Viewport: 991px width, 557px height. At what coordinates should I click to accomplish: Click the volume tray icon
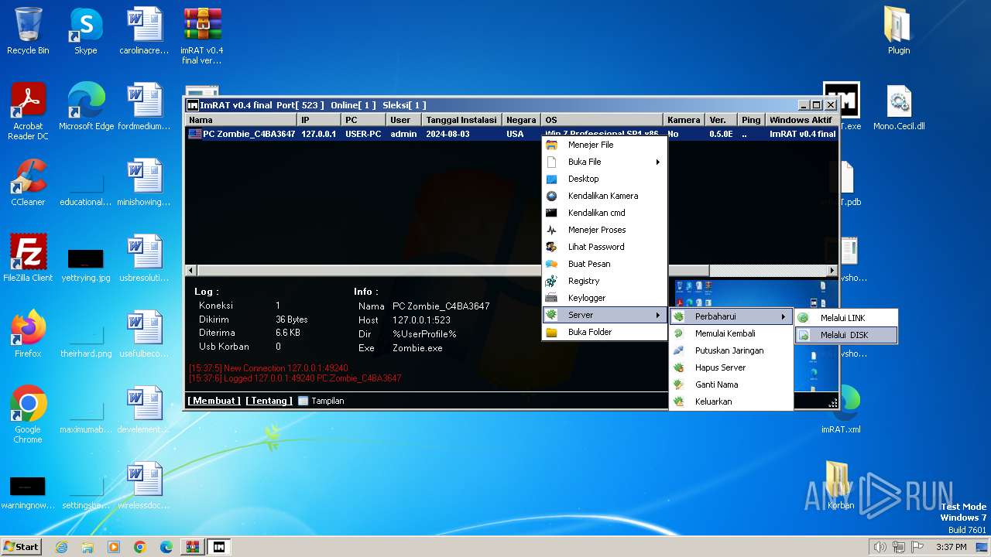(879, 547)
